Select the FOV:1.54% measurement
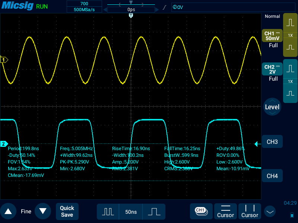The width and height of the screenshot is (298, 223). (19, 162)
